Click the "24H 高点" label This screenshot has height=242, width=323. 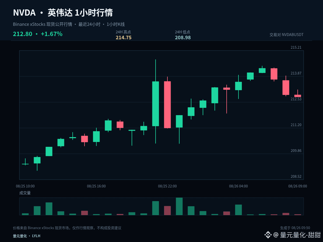(123, 32)
